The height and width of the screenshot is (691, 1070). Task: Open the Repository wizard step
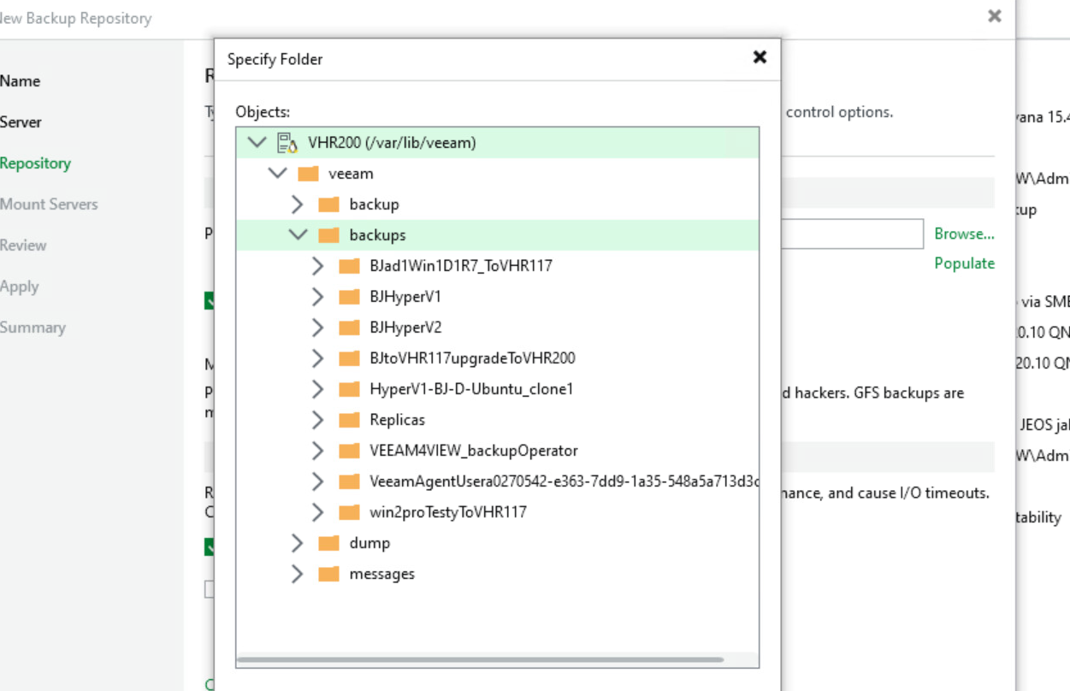tap(35, 163)
